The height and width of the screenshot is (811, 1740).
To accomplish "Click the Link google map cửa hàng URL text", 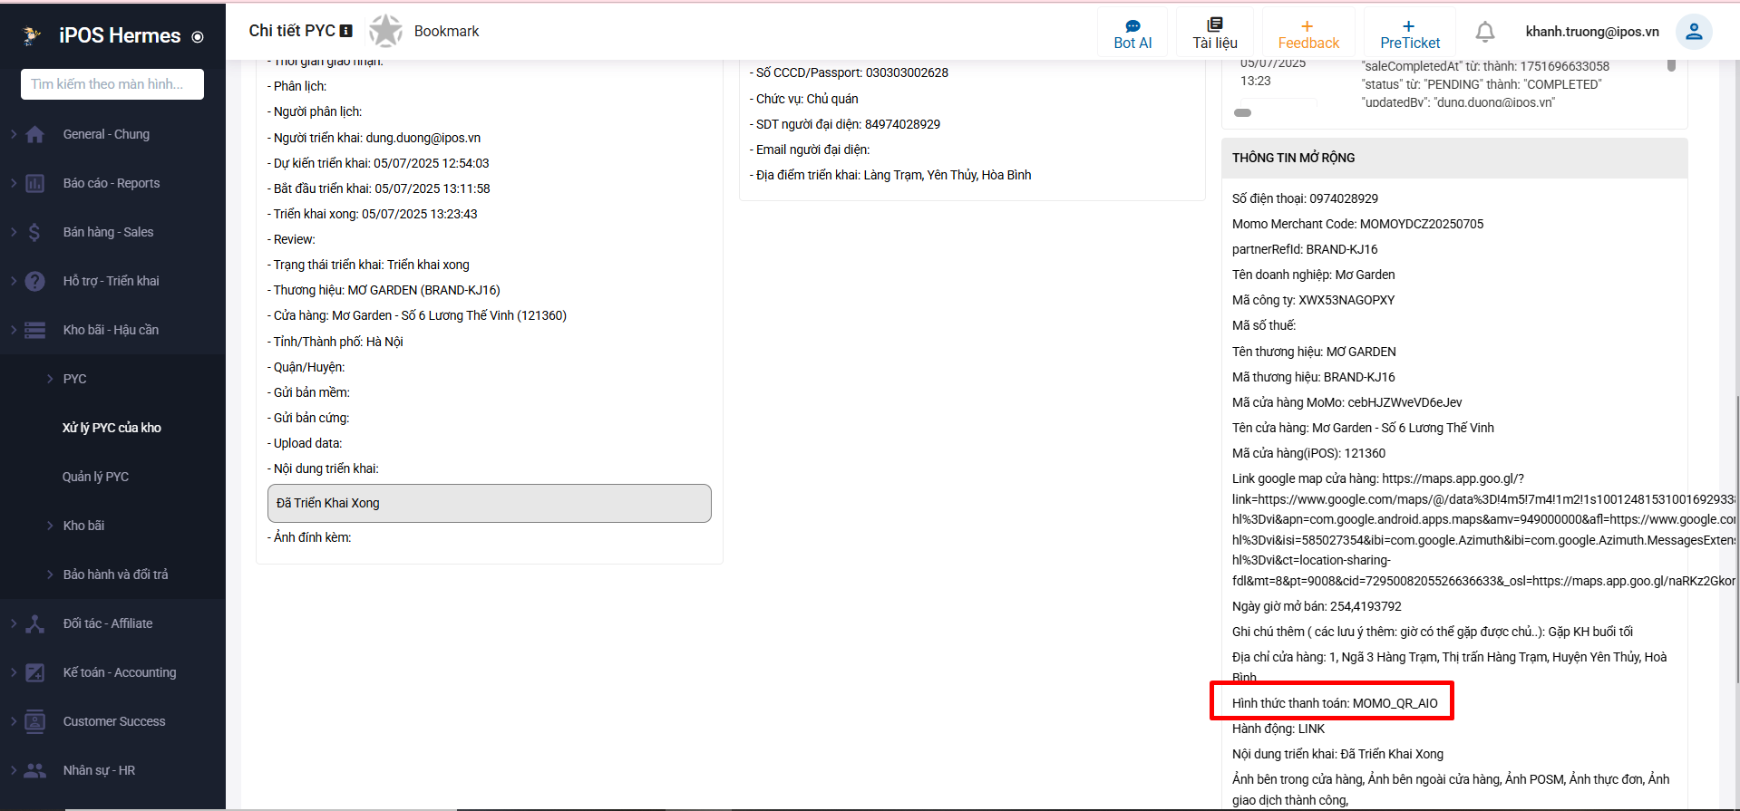I will [1483, 530].
